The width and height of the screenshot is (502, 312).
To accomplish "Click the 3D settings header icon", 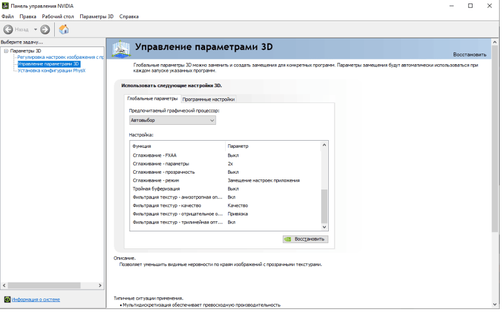I will point(121,49).
